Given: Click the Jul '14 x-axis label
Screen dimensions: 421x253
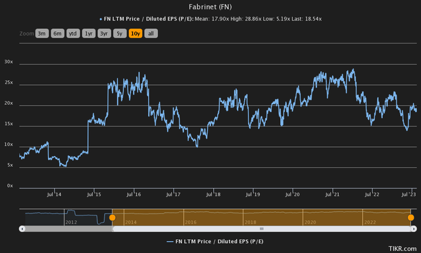Looking at the screenshot, I should tap(54, 194).
